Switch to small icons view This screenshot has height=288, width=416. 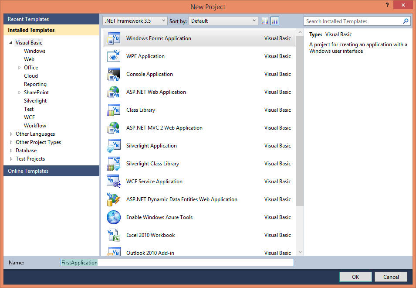tap(265, 21)
